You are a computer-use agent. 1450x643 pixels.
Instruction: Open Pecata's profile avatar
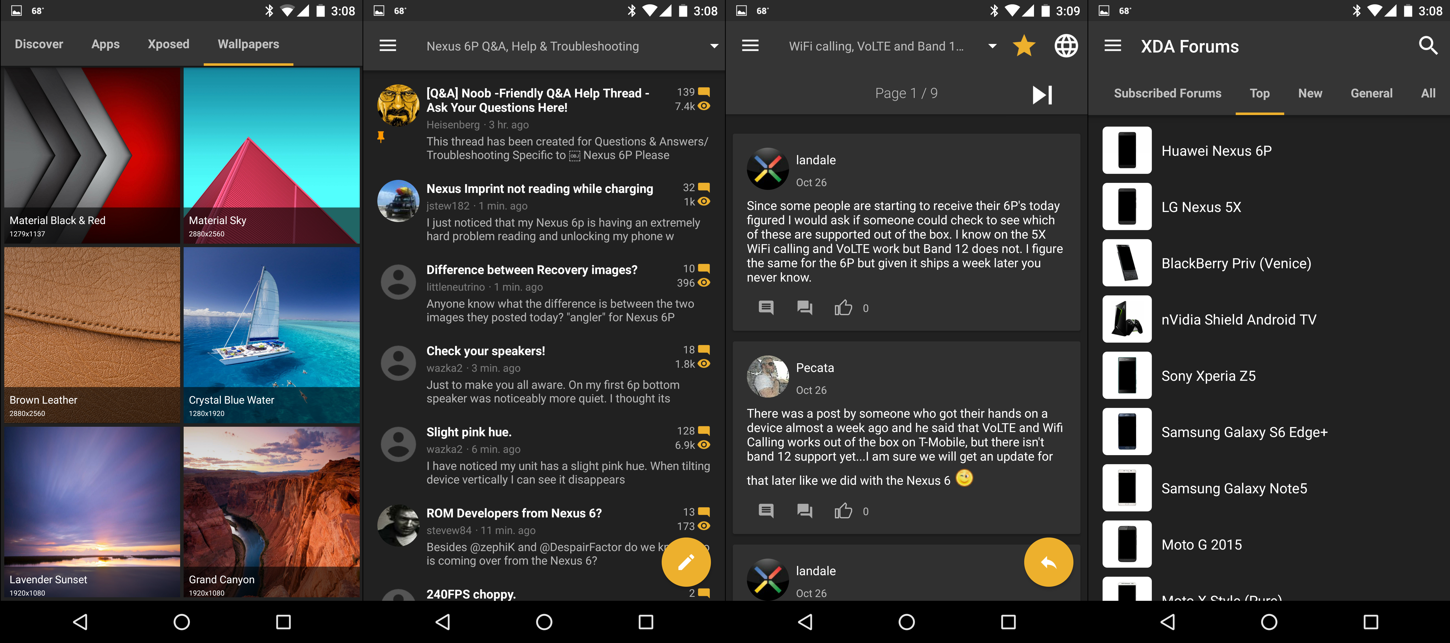(x=767, y=376)
